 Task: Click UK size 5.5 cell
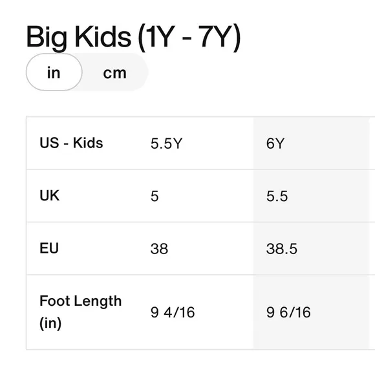point(277,196)
